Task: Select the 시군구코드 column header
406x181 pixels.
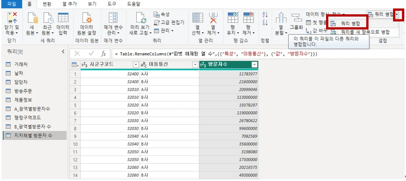Action: 110,65
